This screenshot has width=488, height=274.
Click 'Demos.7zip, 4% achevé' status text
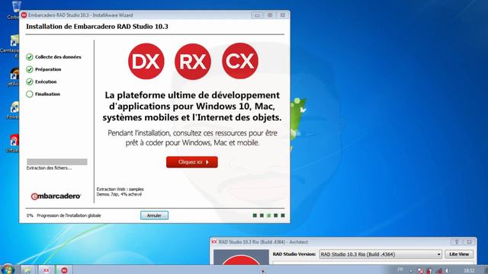point(119,194)
